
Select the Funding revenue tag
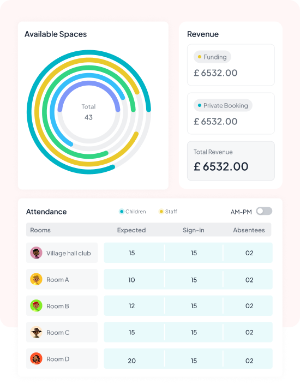coord(212,57)
